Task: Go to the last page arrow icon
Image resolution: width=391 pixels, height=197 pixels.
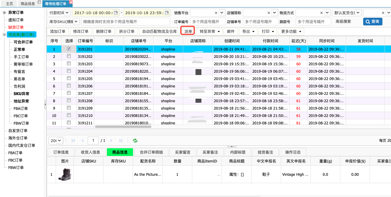Action: coord(121,141)
